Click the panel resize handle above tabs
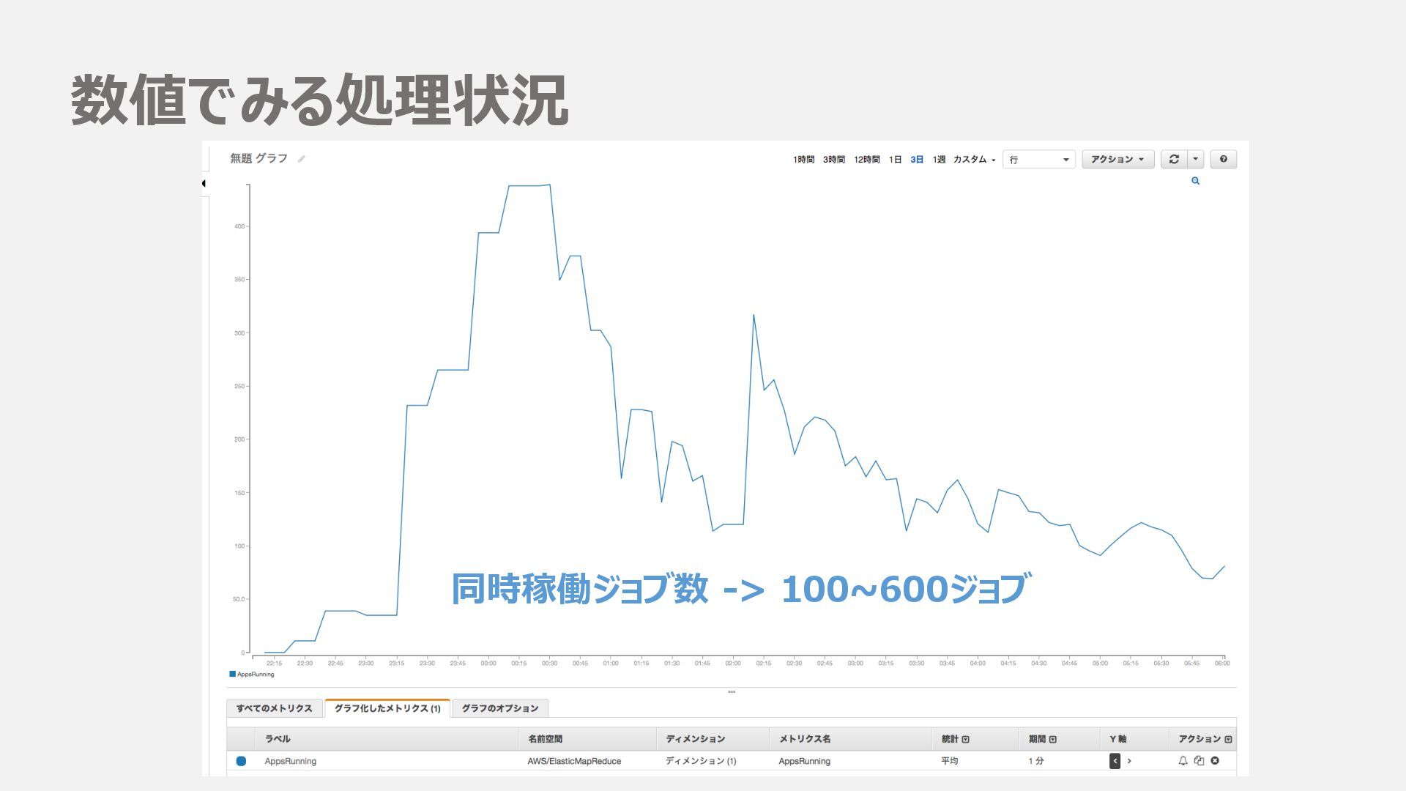 click(732, 691)
